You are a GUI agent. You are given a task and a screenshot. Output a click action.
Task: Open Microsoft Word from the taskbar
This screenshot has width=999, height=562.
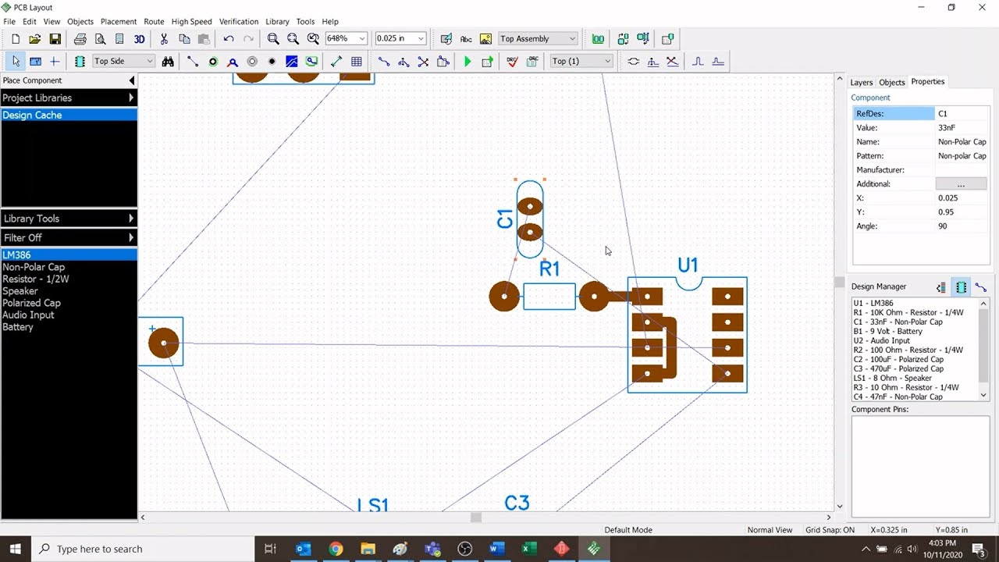click(496, 549)
